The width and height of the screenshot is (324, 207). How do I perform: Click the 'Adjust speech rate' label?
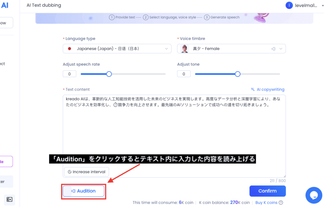point(81,64)
